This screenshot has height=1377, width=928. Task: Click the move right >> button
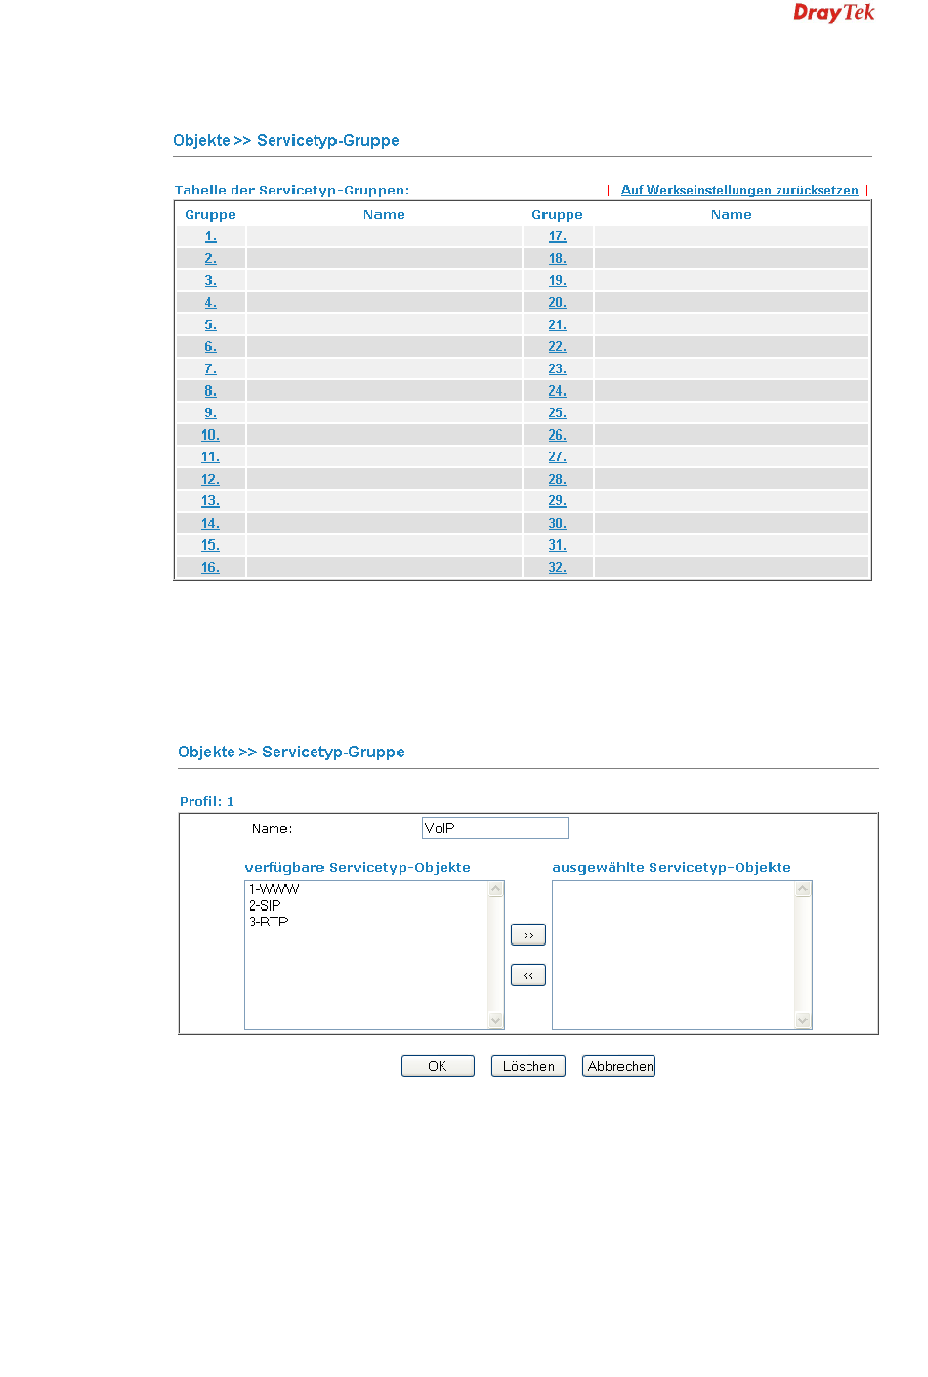click(x=527, y=935)
